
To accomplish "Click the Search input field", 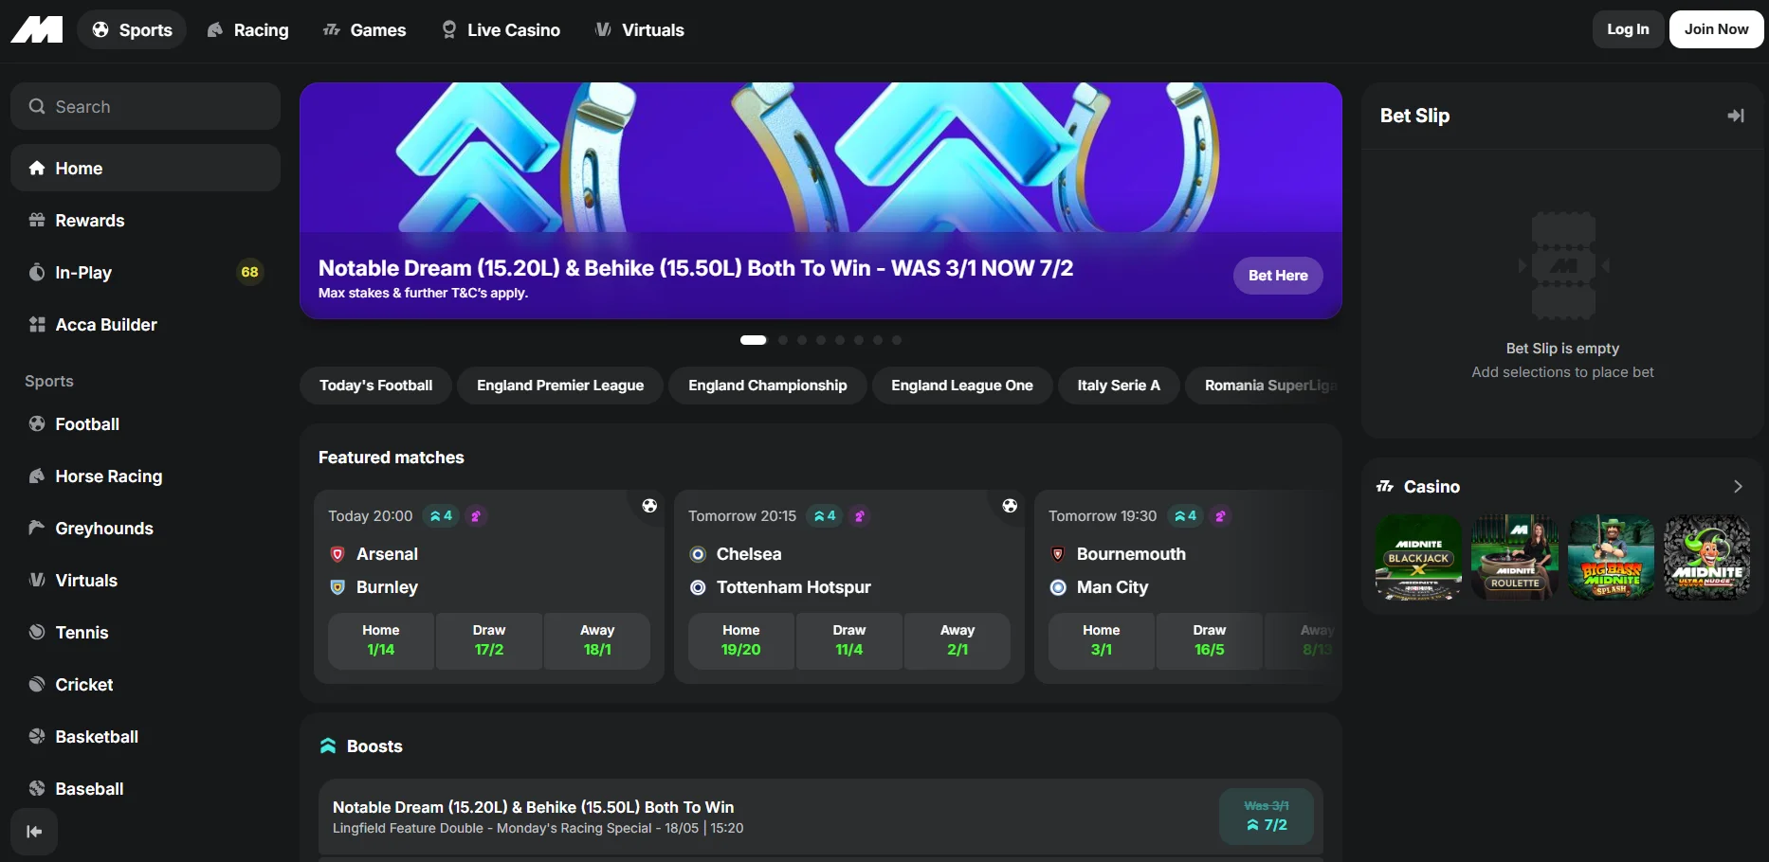I will pos(145,106).
